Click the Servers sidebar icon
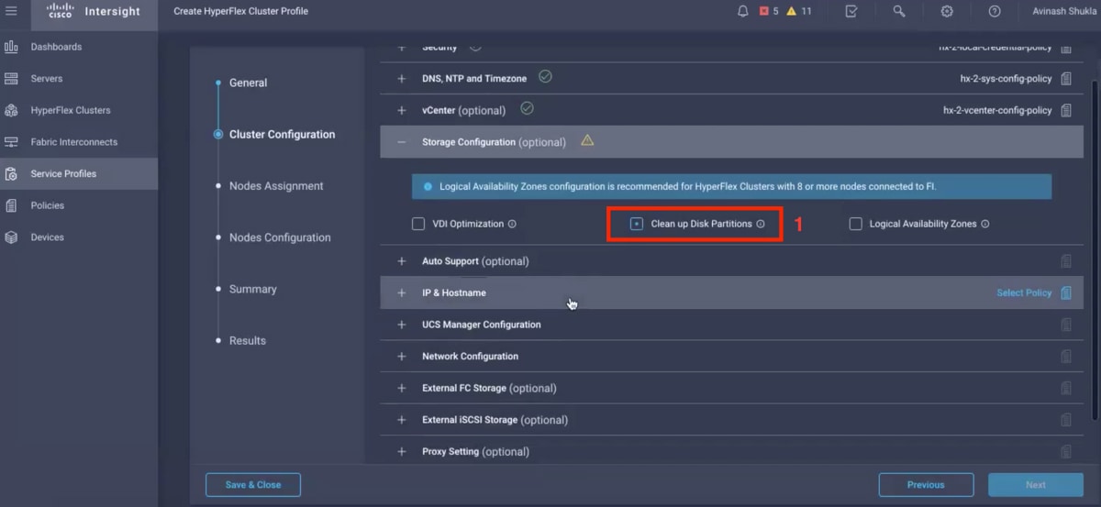Image resolution: width=1101 pixels, height=507 pixels. [x=11, y=79]
